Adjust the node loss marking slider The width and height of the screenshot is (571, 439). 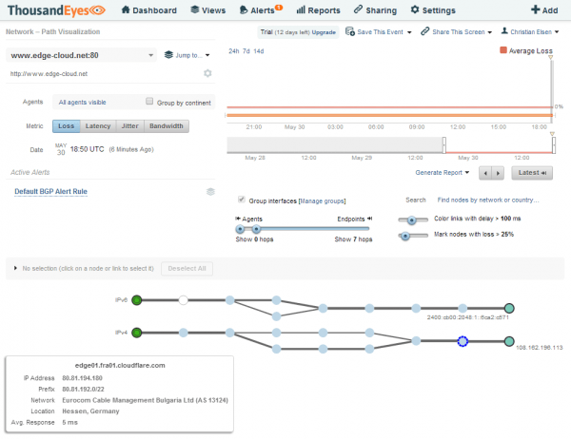tap(405, 236)
